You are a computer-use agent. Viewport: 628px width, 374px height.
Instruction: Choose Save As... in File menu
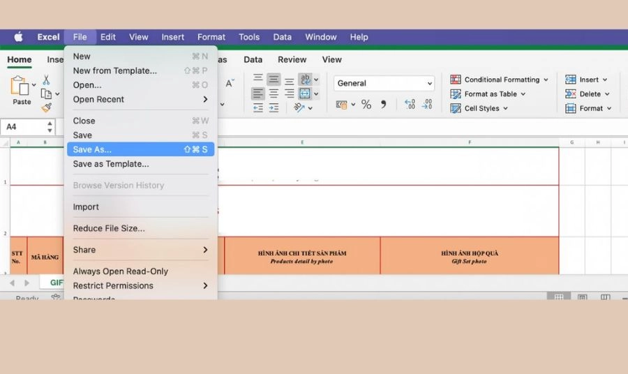click(140, 149)
